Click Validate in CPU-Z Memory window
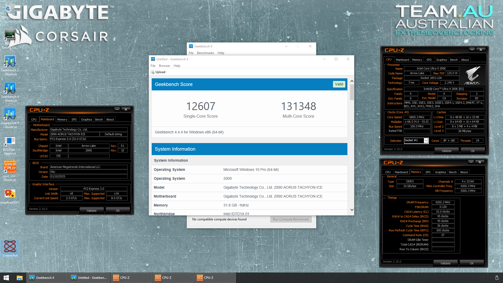503x283 pixels. (x=445, y=263)
